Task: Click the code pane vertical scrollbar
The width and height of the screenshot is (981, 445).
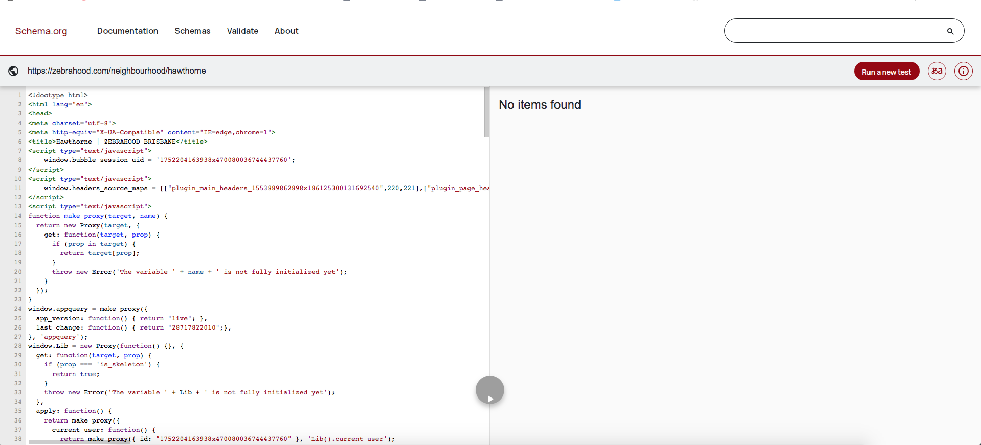Action: pyautogui.click(x=486, y=112)
